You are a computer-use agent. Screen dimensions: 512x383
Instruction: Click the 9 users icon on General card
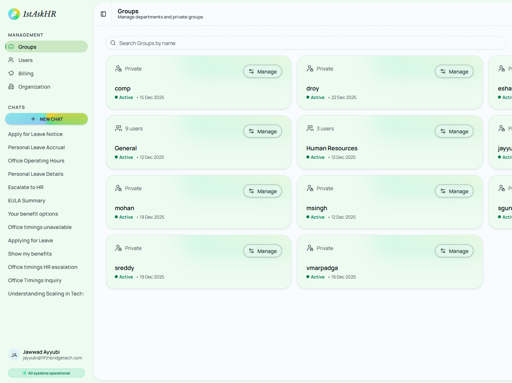pyautogui.click(x=118, y=129)
